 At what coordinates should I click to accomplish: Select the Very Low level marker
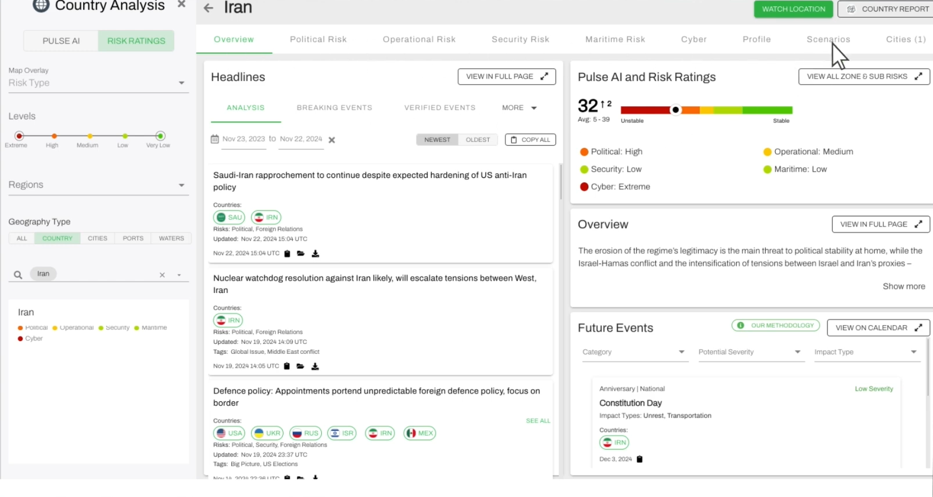(160, 136)
